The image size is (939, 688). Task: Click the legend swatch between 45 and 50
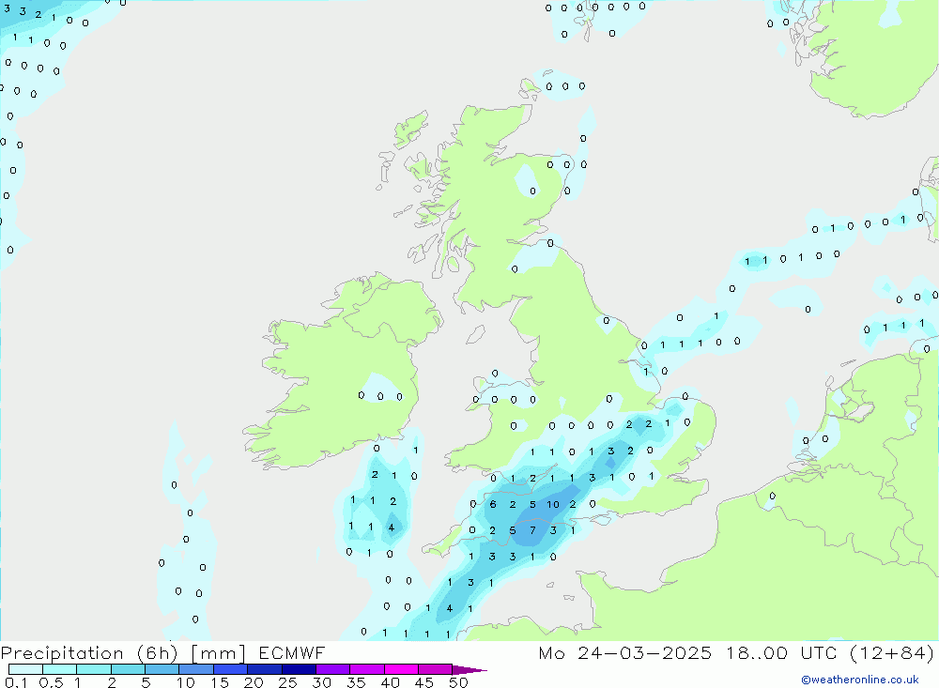436,669
